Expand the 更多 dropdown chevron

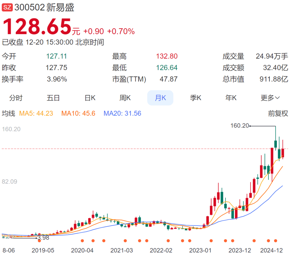pyautogui.click(x=277, y=98)
